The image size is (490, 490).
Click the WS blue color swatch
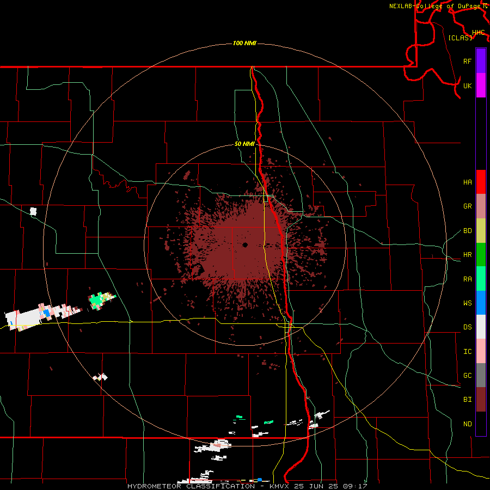(481, 303)
